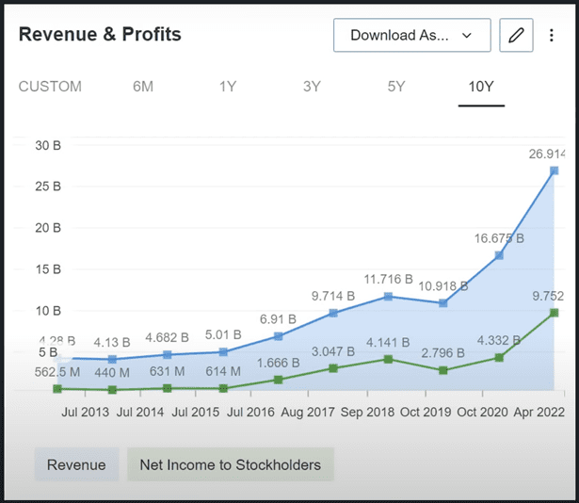Viewport: 579px width, 503px height.
Task: Click the active 10Y range tab
Action: (481, 87)
